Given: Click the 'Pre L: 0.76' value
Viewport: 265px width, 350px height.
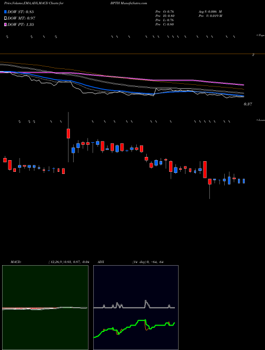Looking at the screenshot, I should (165, 20).
